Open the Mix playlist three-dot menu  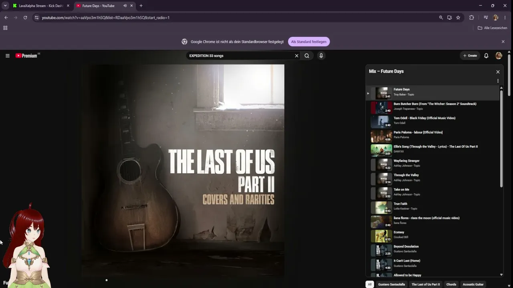click(x=498, y=81)
